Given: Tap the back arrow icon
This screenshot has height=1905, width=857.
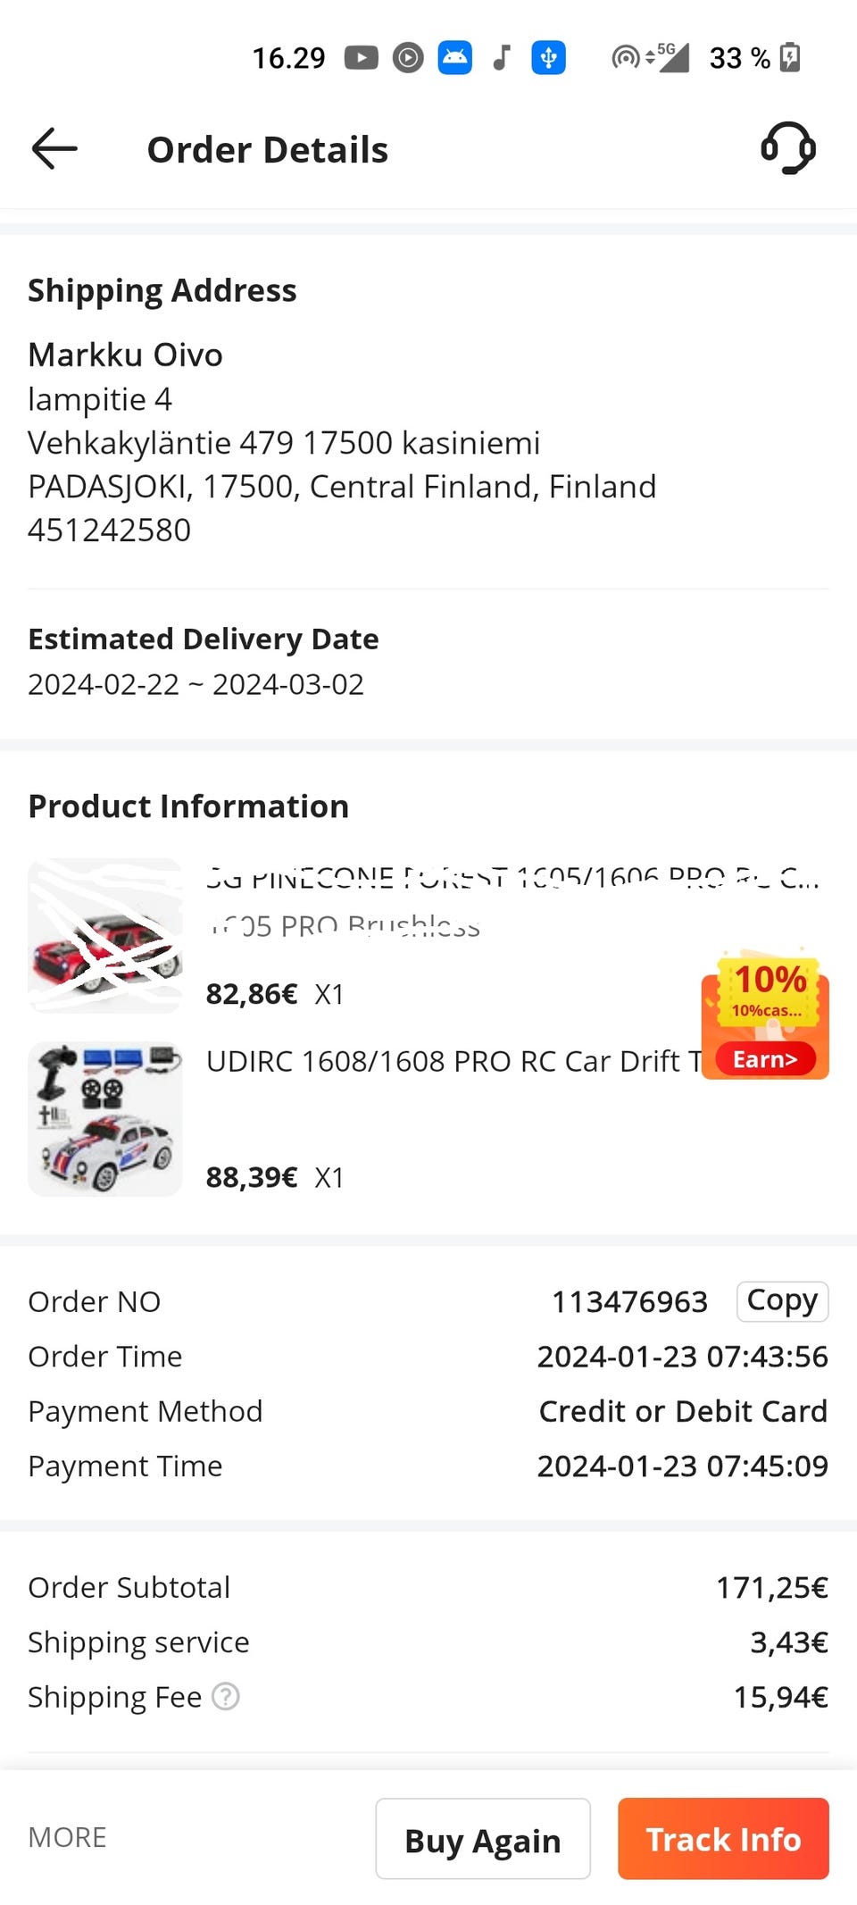Looking at the screenshot, I should tap(54, 148).
